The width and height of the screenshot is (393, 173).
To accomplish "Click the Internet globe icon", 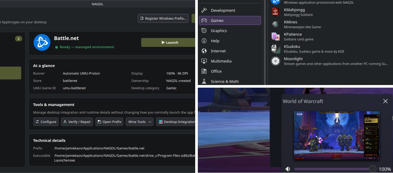I will [x=204, y=51].
